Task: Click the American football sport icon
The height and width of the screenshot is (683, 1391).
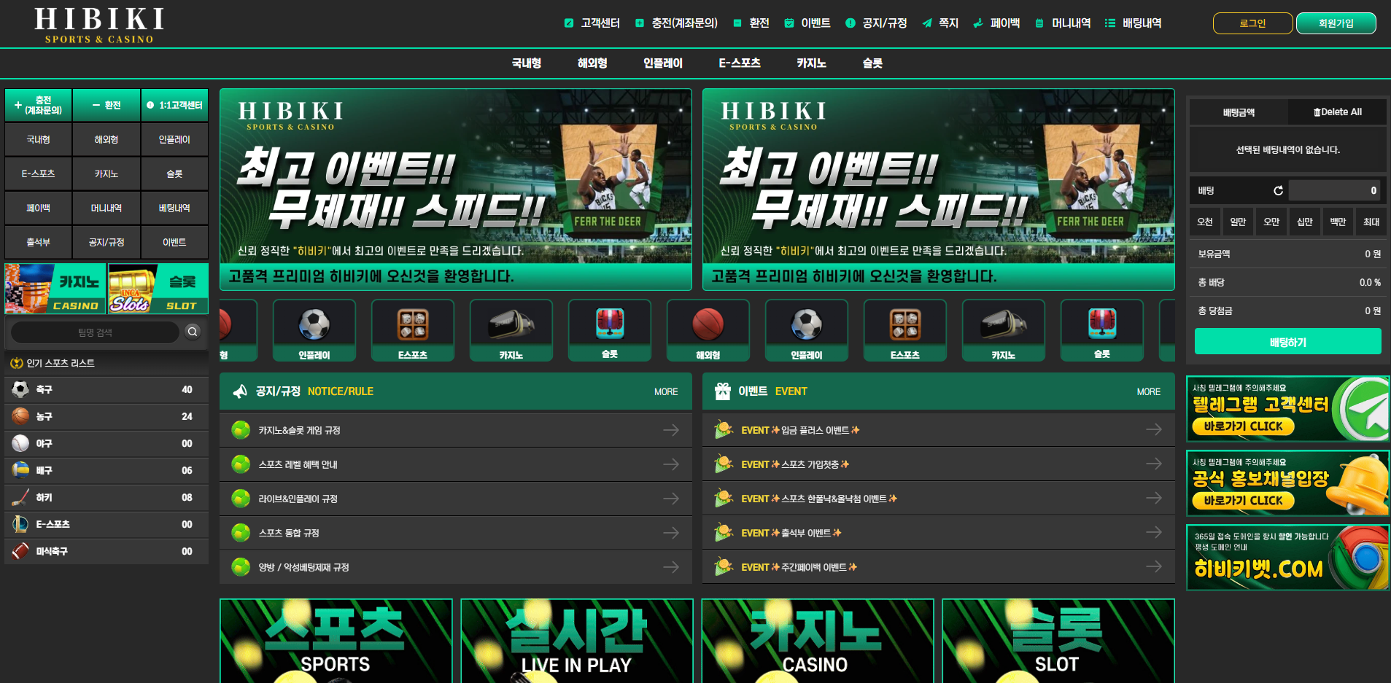Action: tap(20, 551)
